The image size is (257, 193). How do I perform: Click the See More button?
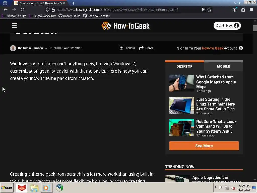click(204, 146)
